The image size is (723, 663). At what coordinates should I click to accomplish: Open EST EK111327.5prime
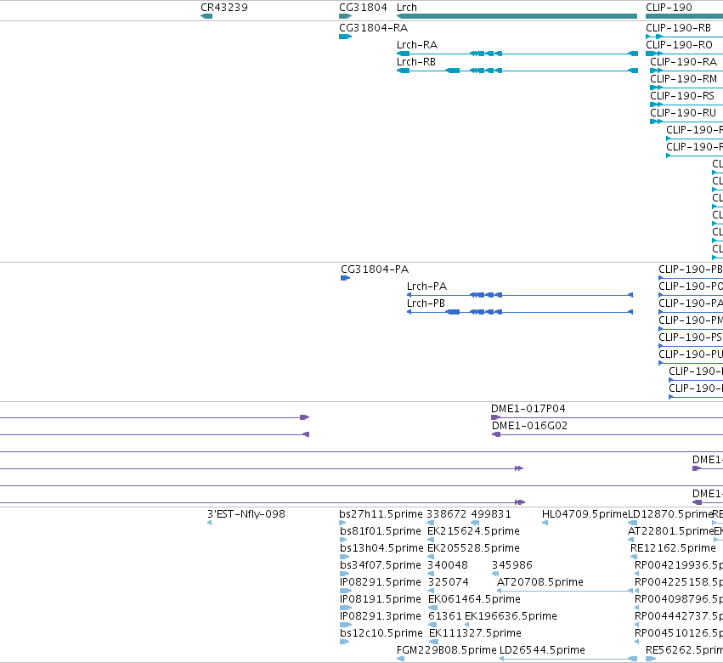475,633
